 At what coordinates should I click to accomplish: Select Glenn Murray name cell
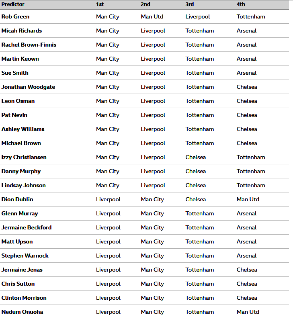click(20, 213)
